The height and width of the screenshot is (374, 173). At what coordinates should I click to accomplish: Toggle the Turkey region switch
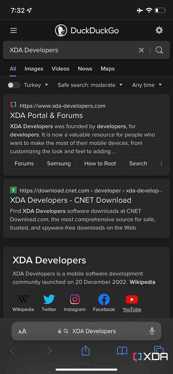tap(14, 85)
